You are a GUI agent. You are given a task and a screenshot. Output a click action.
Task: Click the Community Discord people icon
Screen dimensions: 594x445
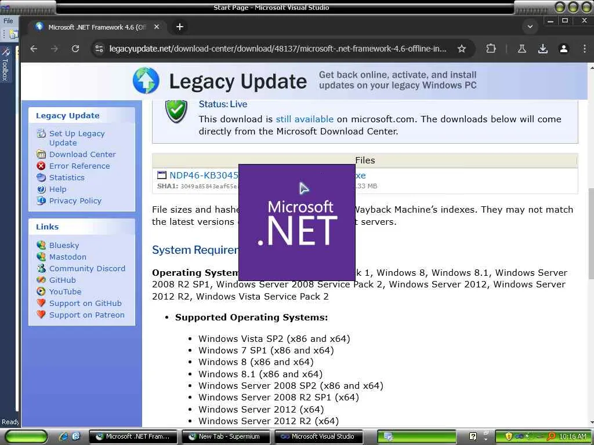[41, 268]
